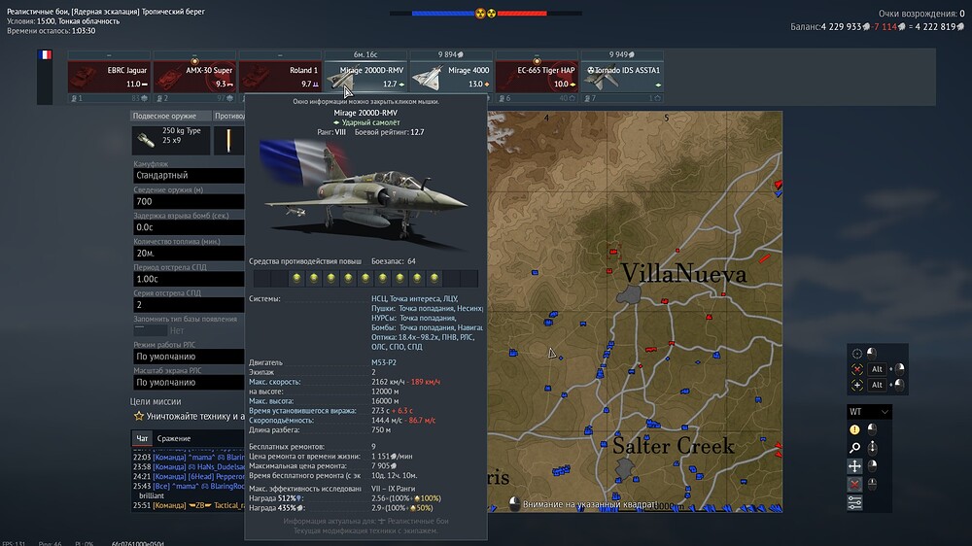
Task: Click the countermeasures flare preset icon
Action: point(228,140)
